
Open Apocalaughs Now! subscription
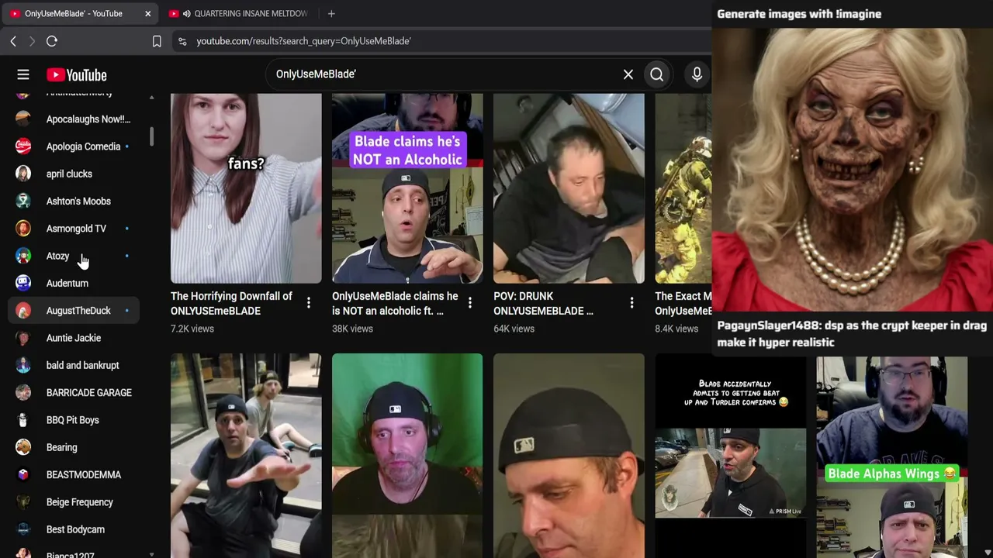74,119
